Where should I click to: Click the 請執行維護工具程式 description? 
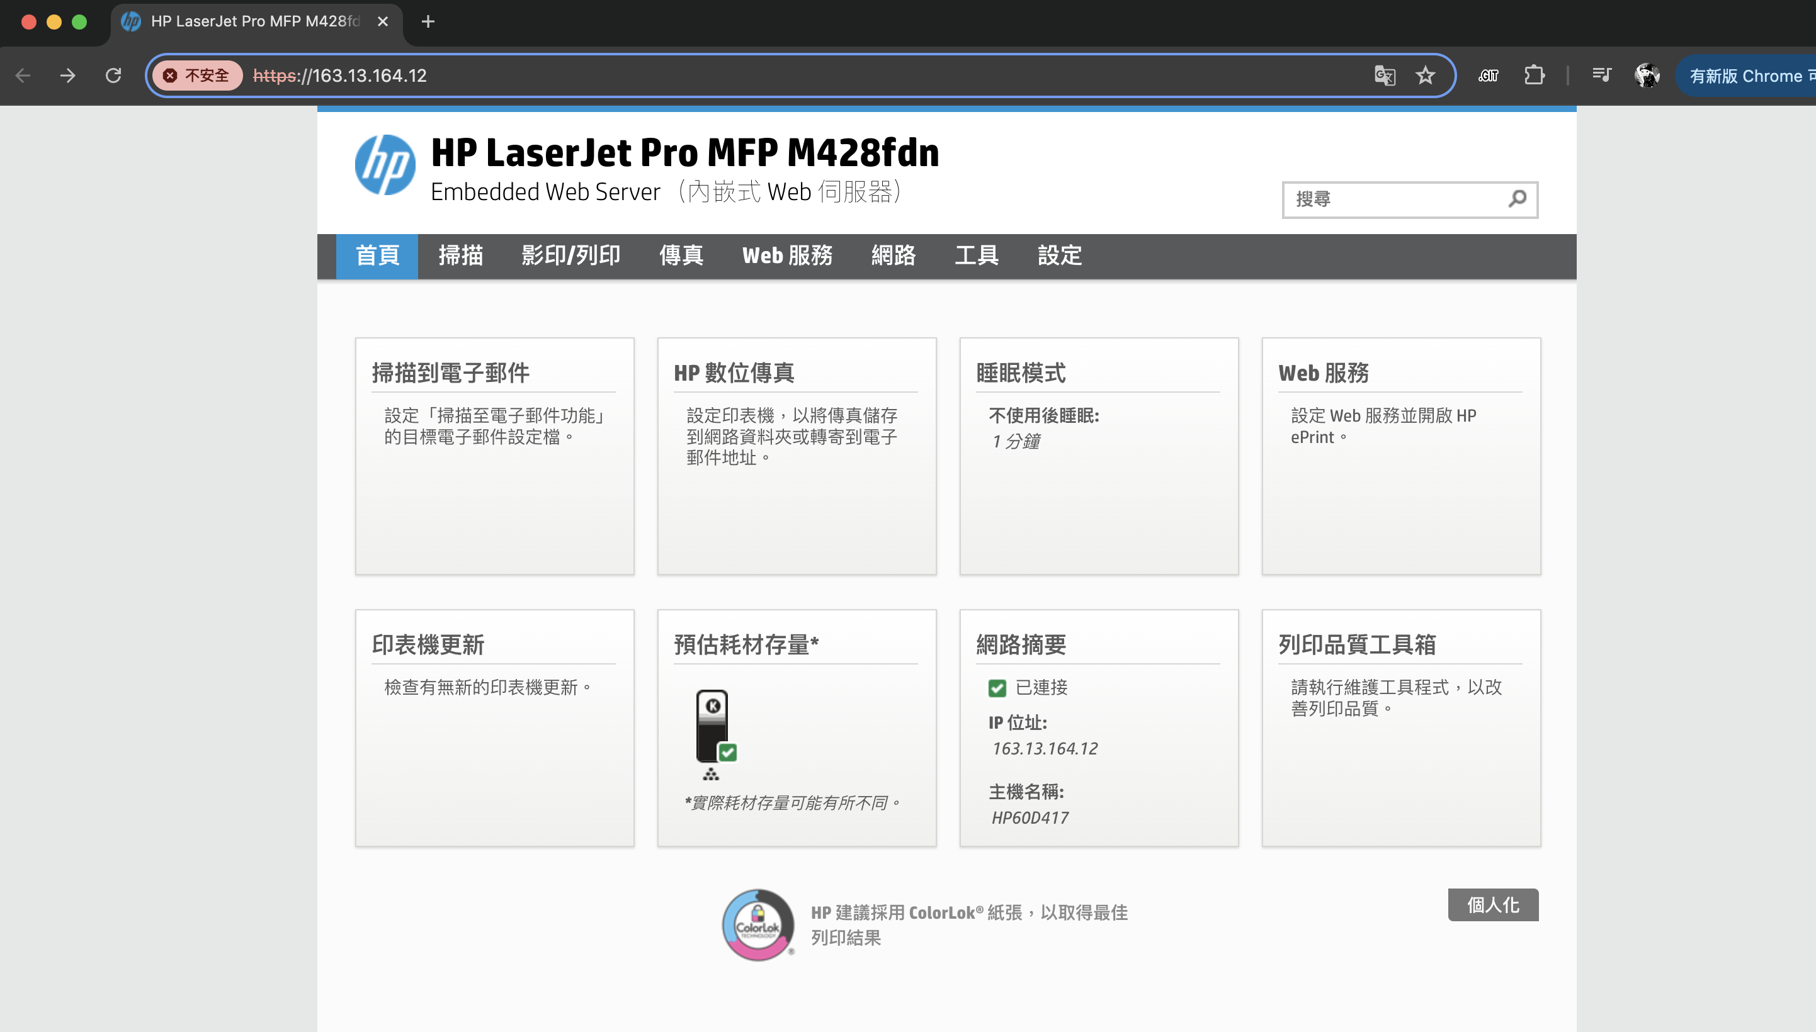tap(1395, 697)
